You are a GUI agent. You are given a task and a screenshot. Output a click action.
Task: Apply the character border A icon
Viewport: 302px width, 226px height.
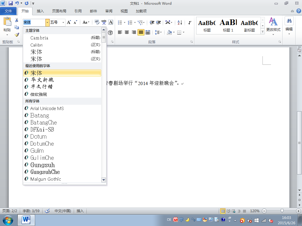coord(111,22)
